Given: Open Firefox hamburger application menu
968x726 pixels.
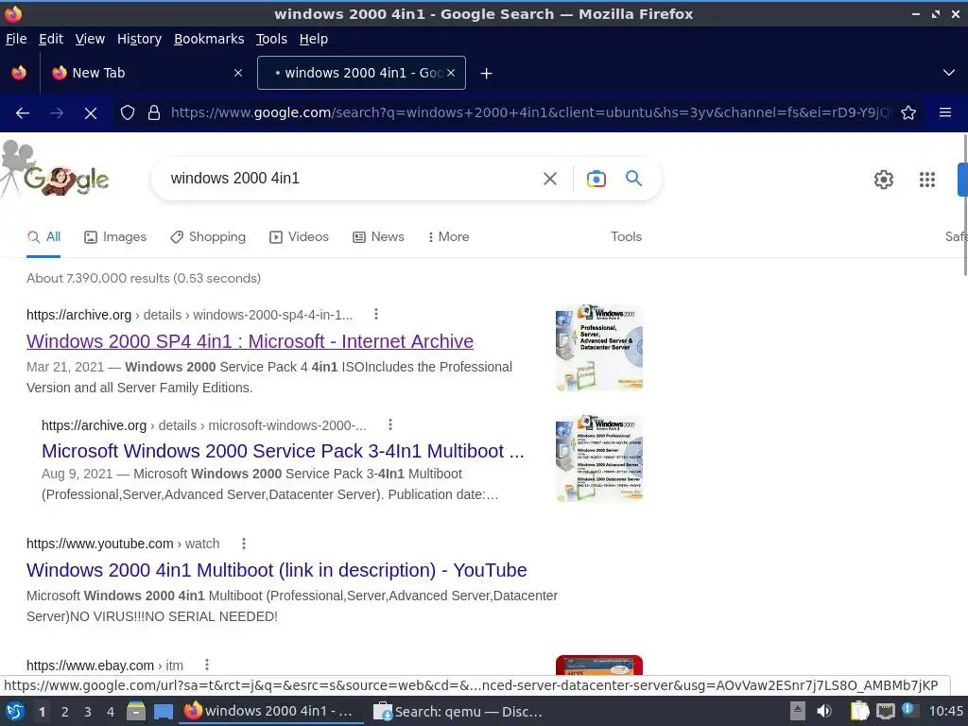Looking at the screenshot, I should [945, 112].
